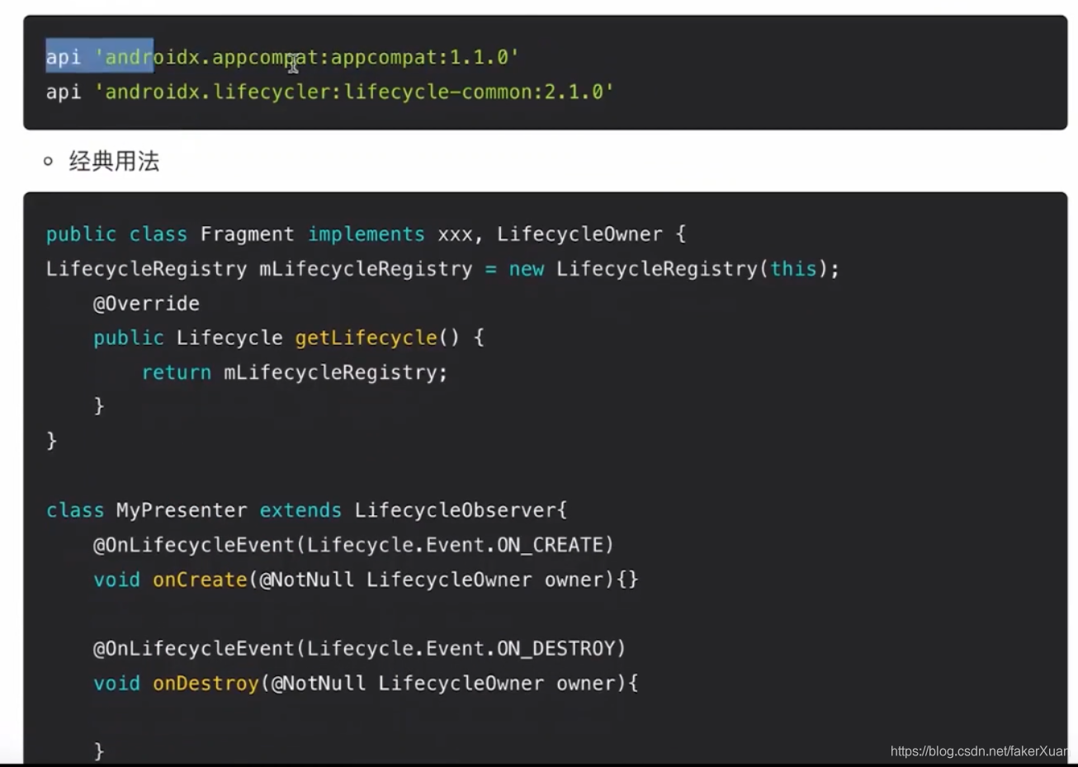
Task: Click the 'onDestroy' method name
Action: pos(206,684)
